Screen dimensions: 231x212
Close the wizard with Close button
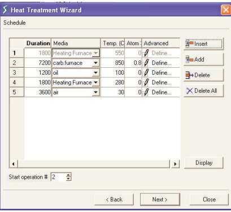coord(209,200)
